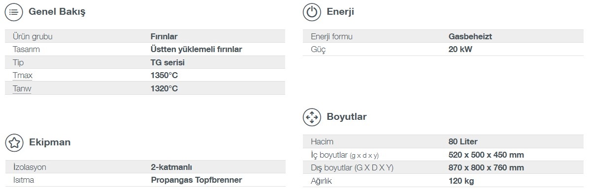Click the Propangas Topfbrenner heating value
The image size is (589, 193).
point(196,180)
